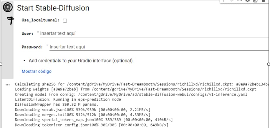Click the Use_localtunnel label
270x128 pixels.
coord(41,20)
